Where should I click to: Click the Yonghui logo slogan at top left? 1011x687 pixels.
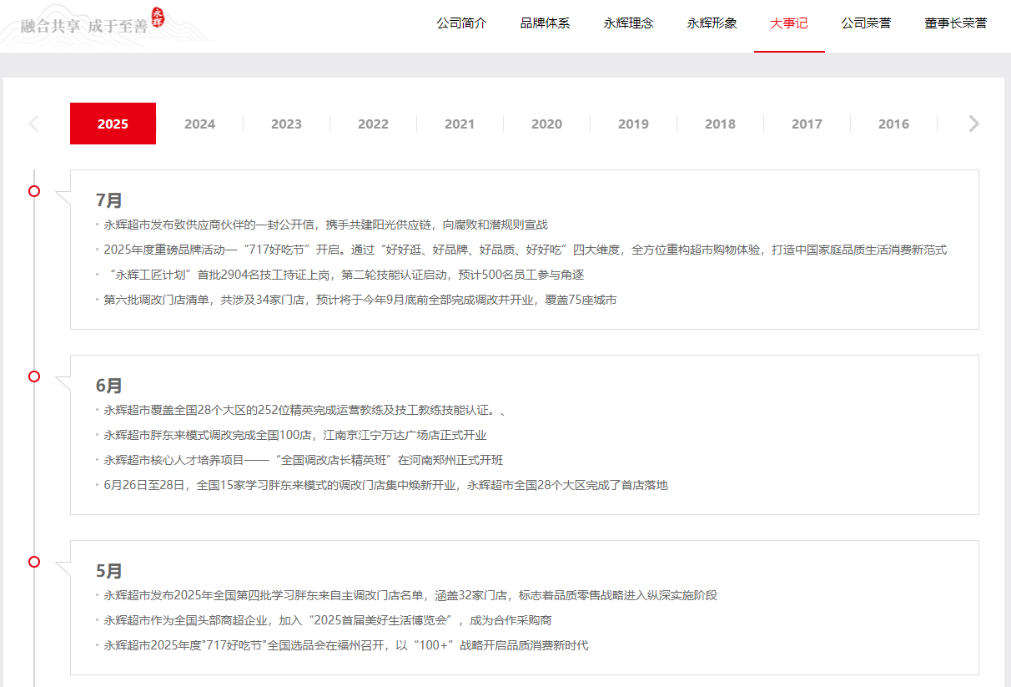click(93, 23)
